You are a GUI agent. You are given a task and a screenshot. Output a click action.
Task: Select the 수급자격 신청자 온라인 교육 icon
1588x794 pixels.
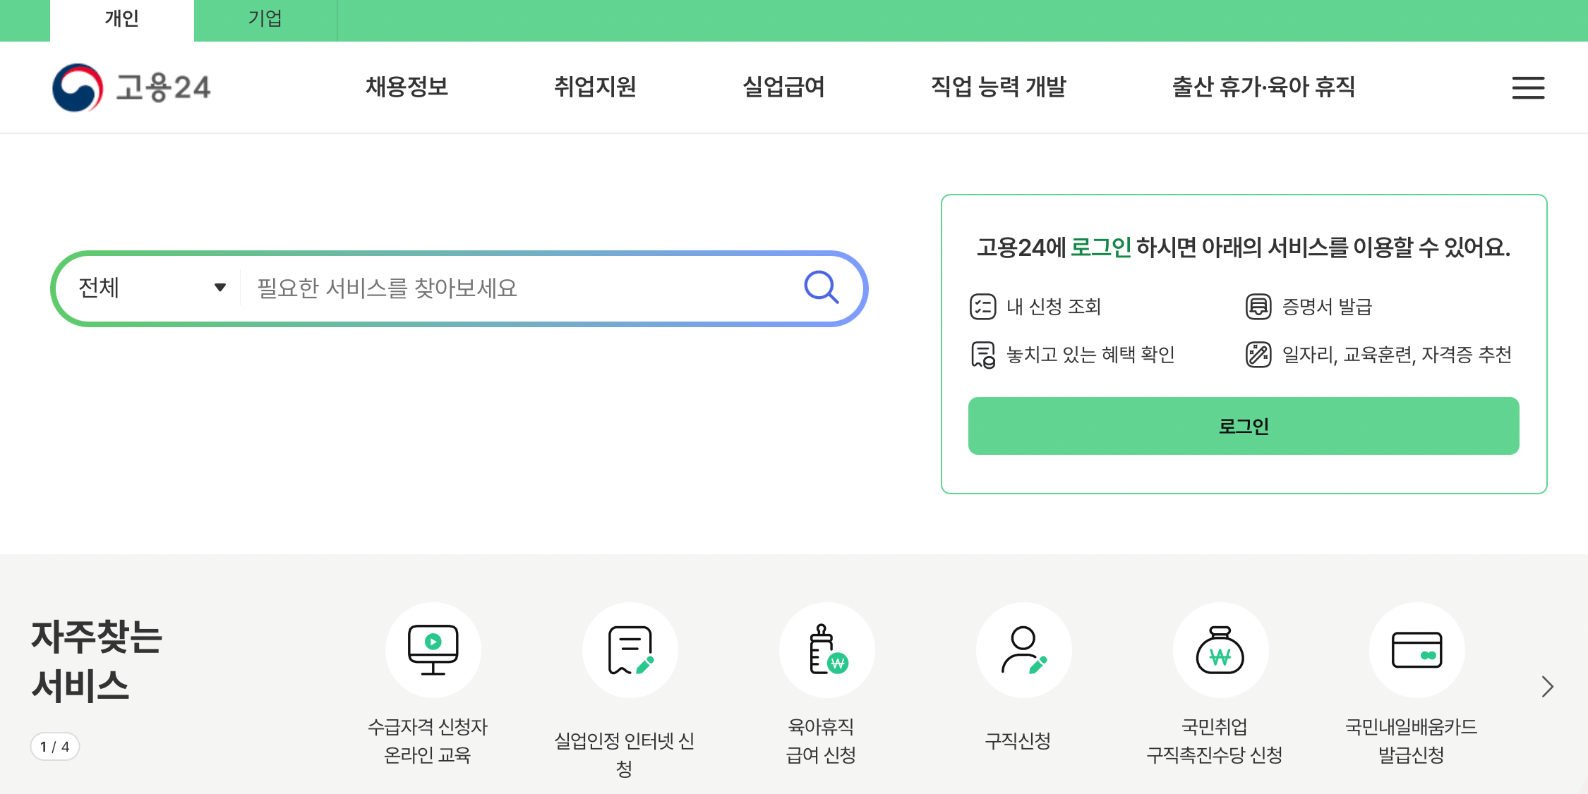(433, 649)
